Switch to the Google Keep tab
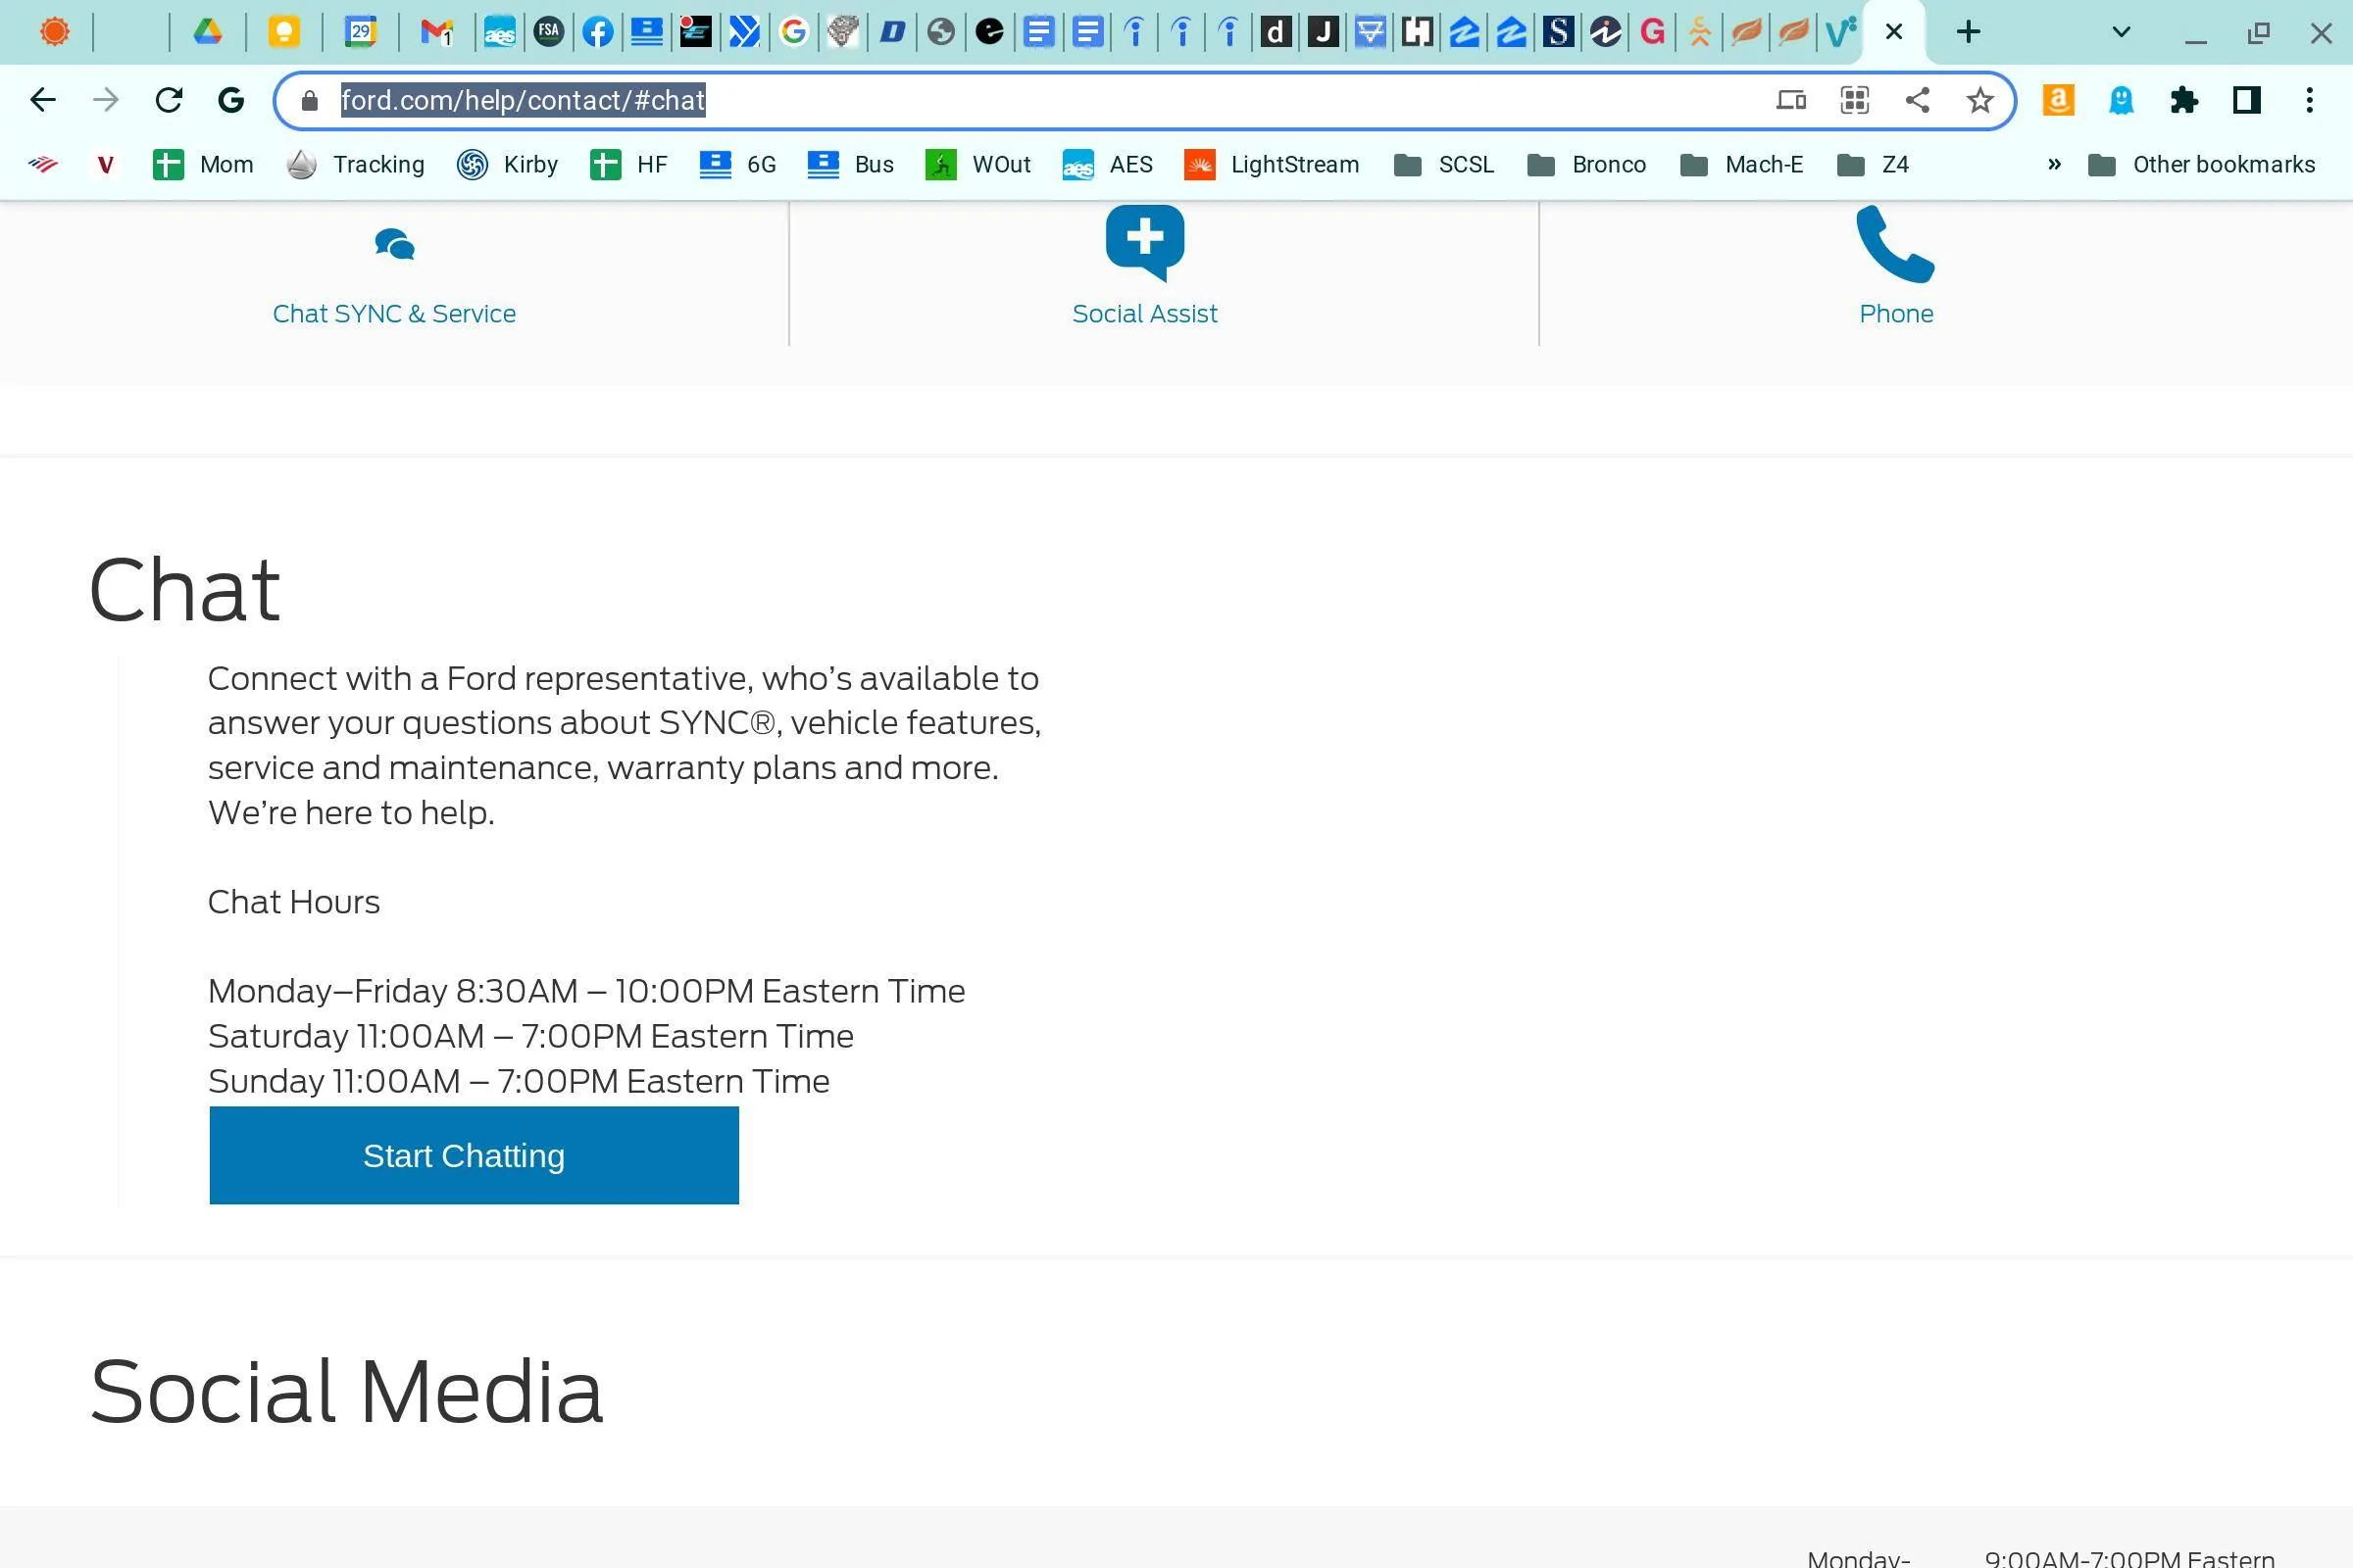The width and height of the screenshot is (2353, 1568). (x=284, y=32)
